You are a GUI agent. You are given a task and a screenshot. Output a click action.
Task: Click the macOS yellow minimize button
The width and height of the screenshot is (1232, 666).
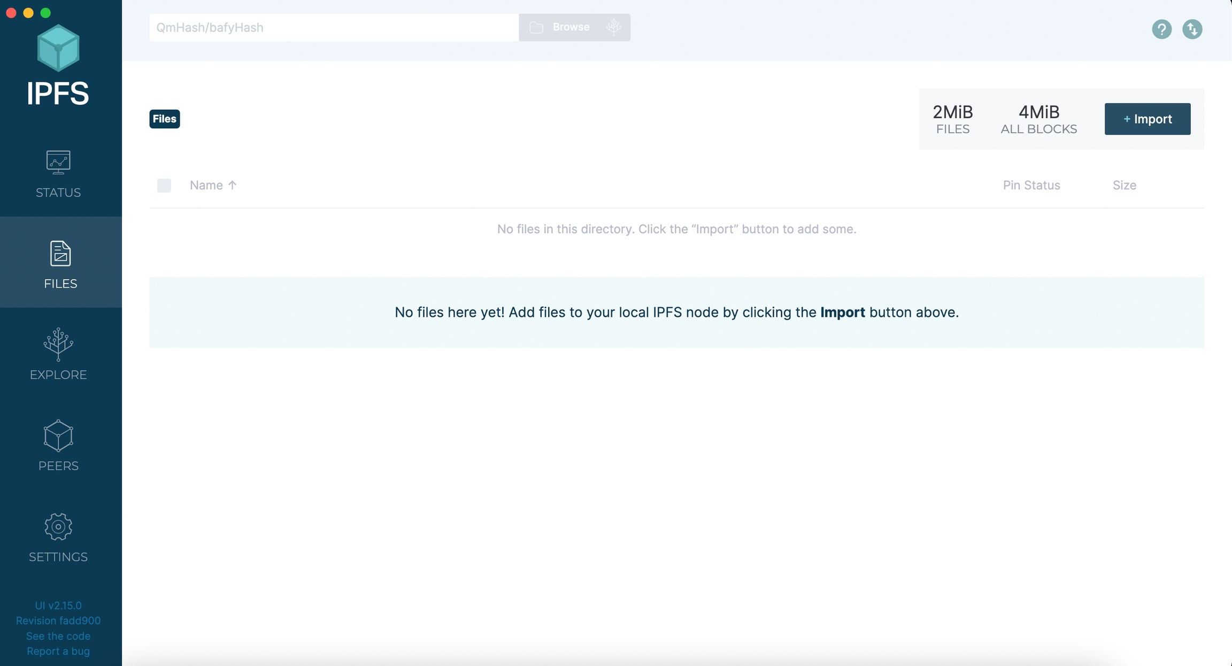[x=28, y=13]
